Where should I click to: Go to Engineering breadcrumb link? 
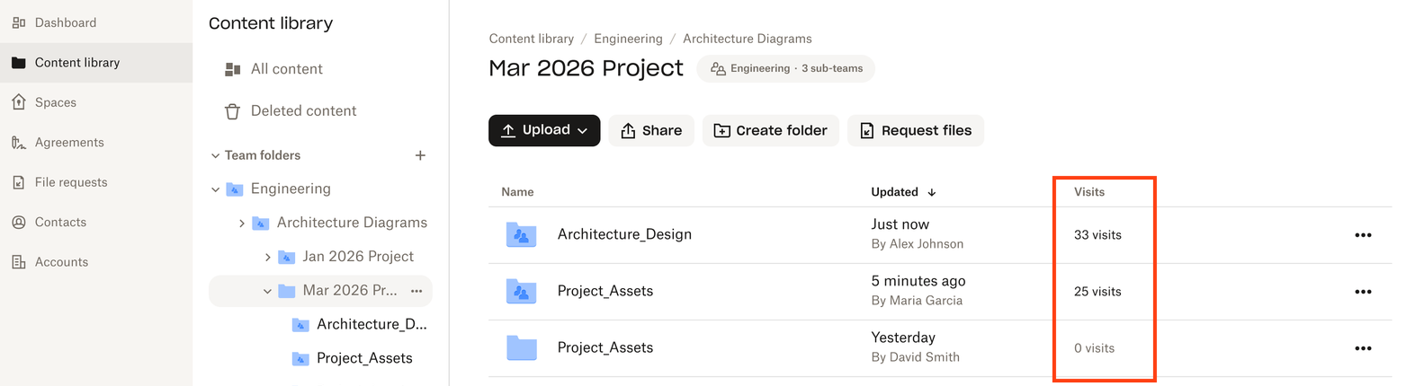click(x=628, y=39)
